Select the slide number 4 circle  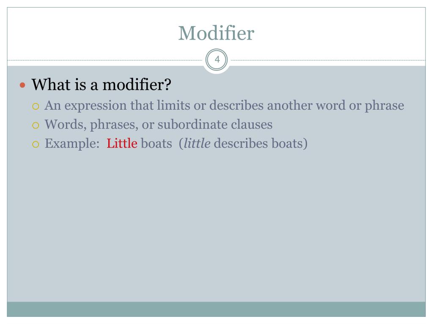click(x=217, y=60)
